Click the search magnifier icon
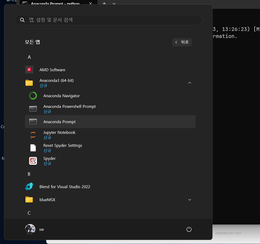 pyautogui.click(x=22, y=20)
